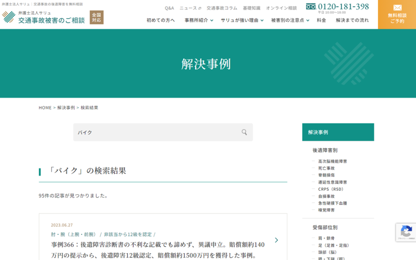Open the 初めての方へ menu item
Screen dimensions: 416x260
(x=160, y=20)
